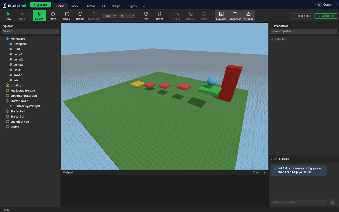
Task: Click the yellow platform in viewport
Action: pyautogui.click(x=137, y=84)
